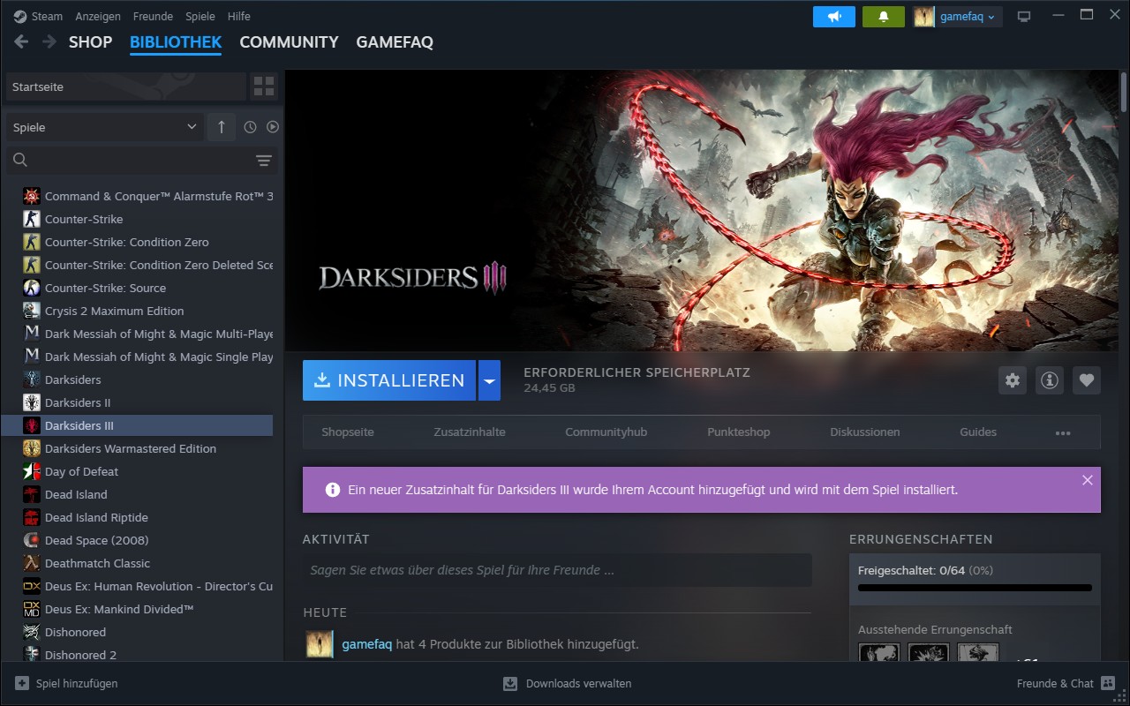Open the Steam menu

point(47,16)
